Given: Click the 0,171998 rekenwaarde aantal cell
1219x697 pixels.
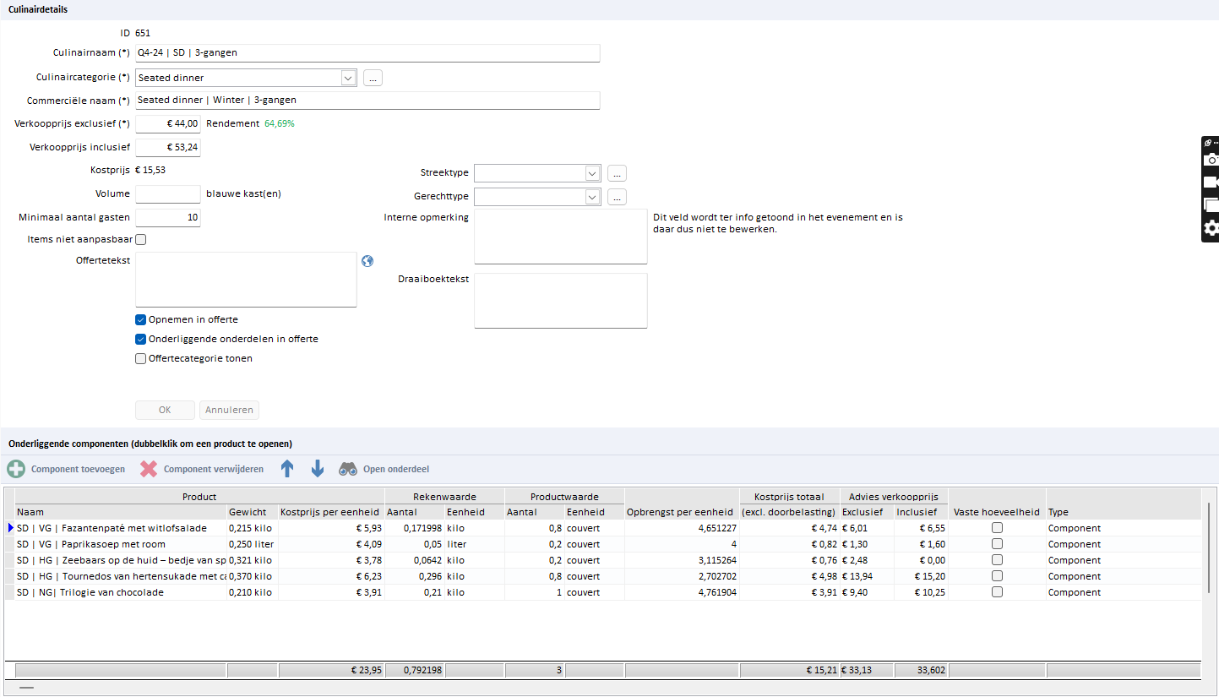Looking at the screenshot, I should click(x=414, y=528).
